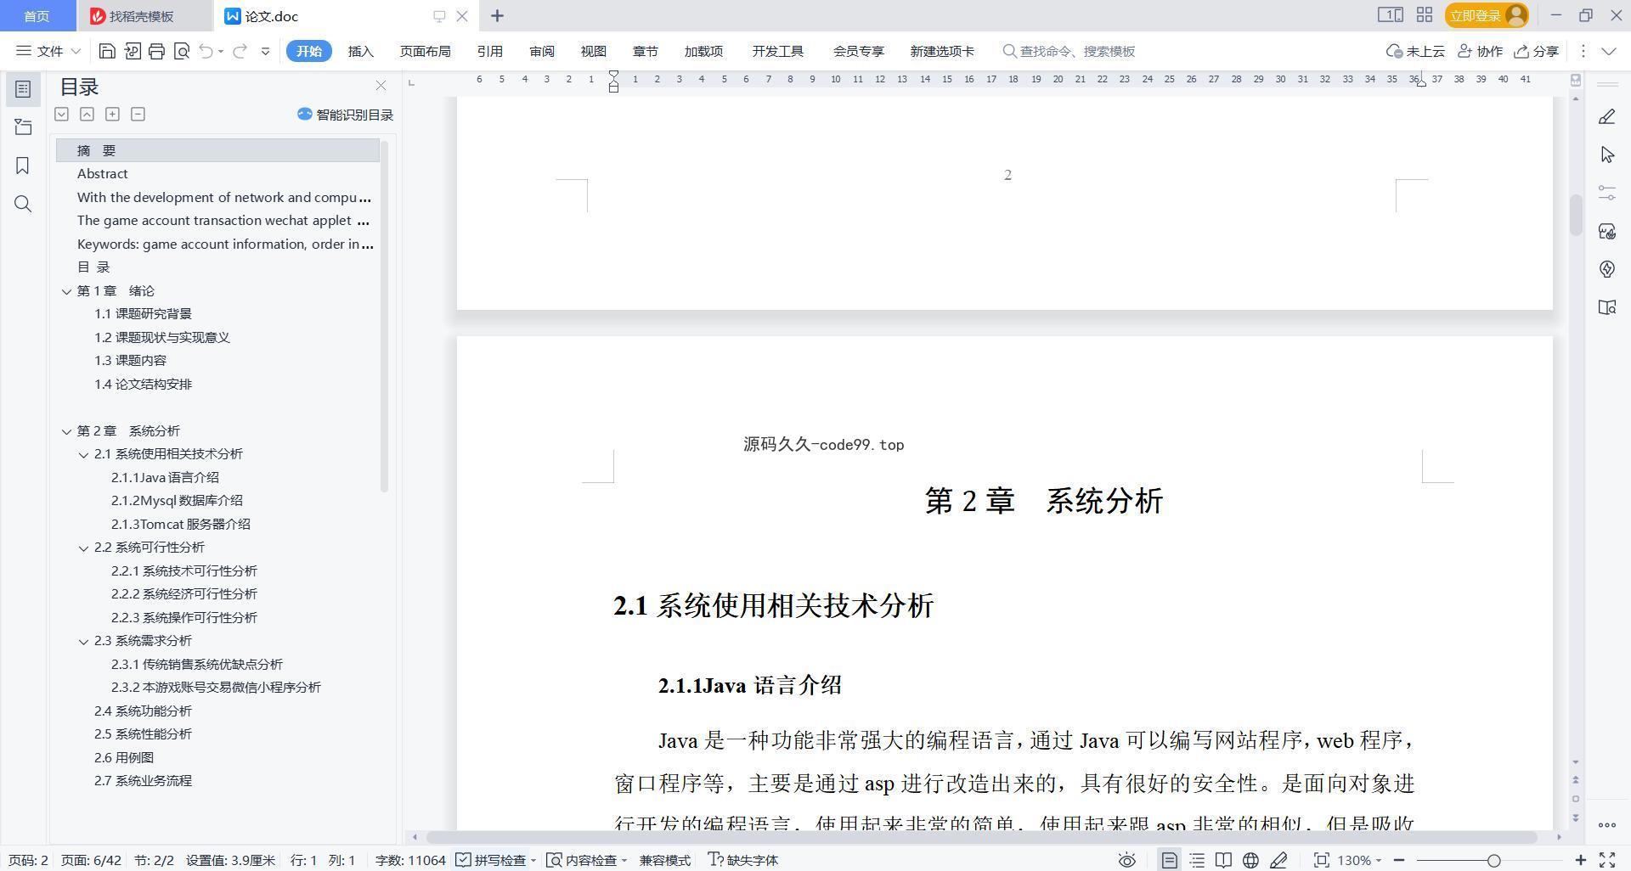Image resolution: width=1631 pixels, height=871 pixels.
Task: Select 2.1.2Mysql 数据库介绍 in outline
Action: (177, 501)
